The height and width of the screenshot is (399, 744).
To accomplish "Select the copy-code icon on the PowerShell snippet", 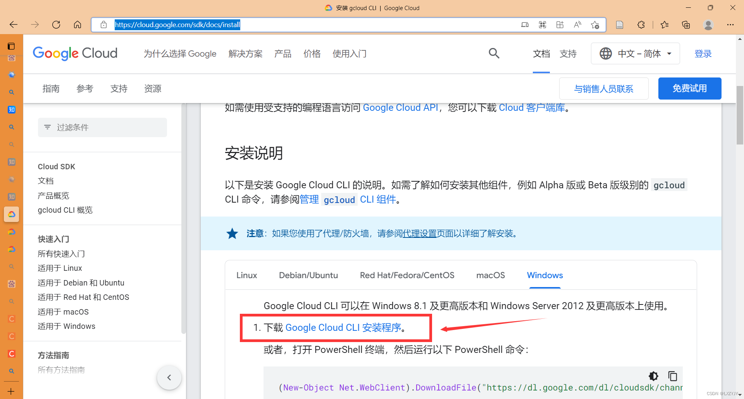I will click(x=673, y=376).
